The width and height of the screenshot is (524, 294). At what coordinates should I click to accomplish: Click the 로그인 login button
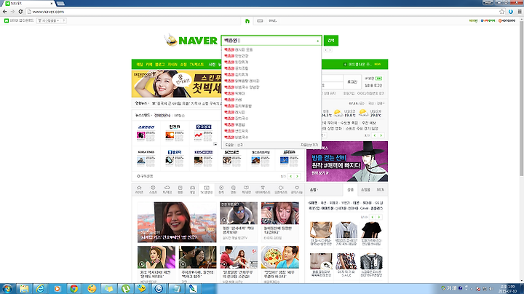click(x=352, y=82)
